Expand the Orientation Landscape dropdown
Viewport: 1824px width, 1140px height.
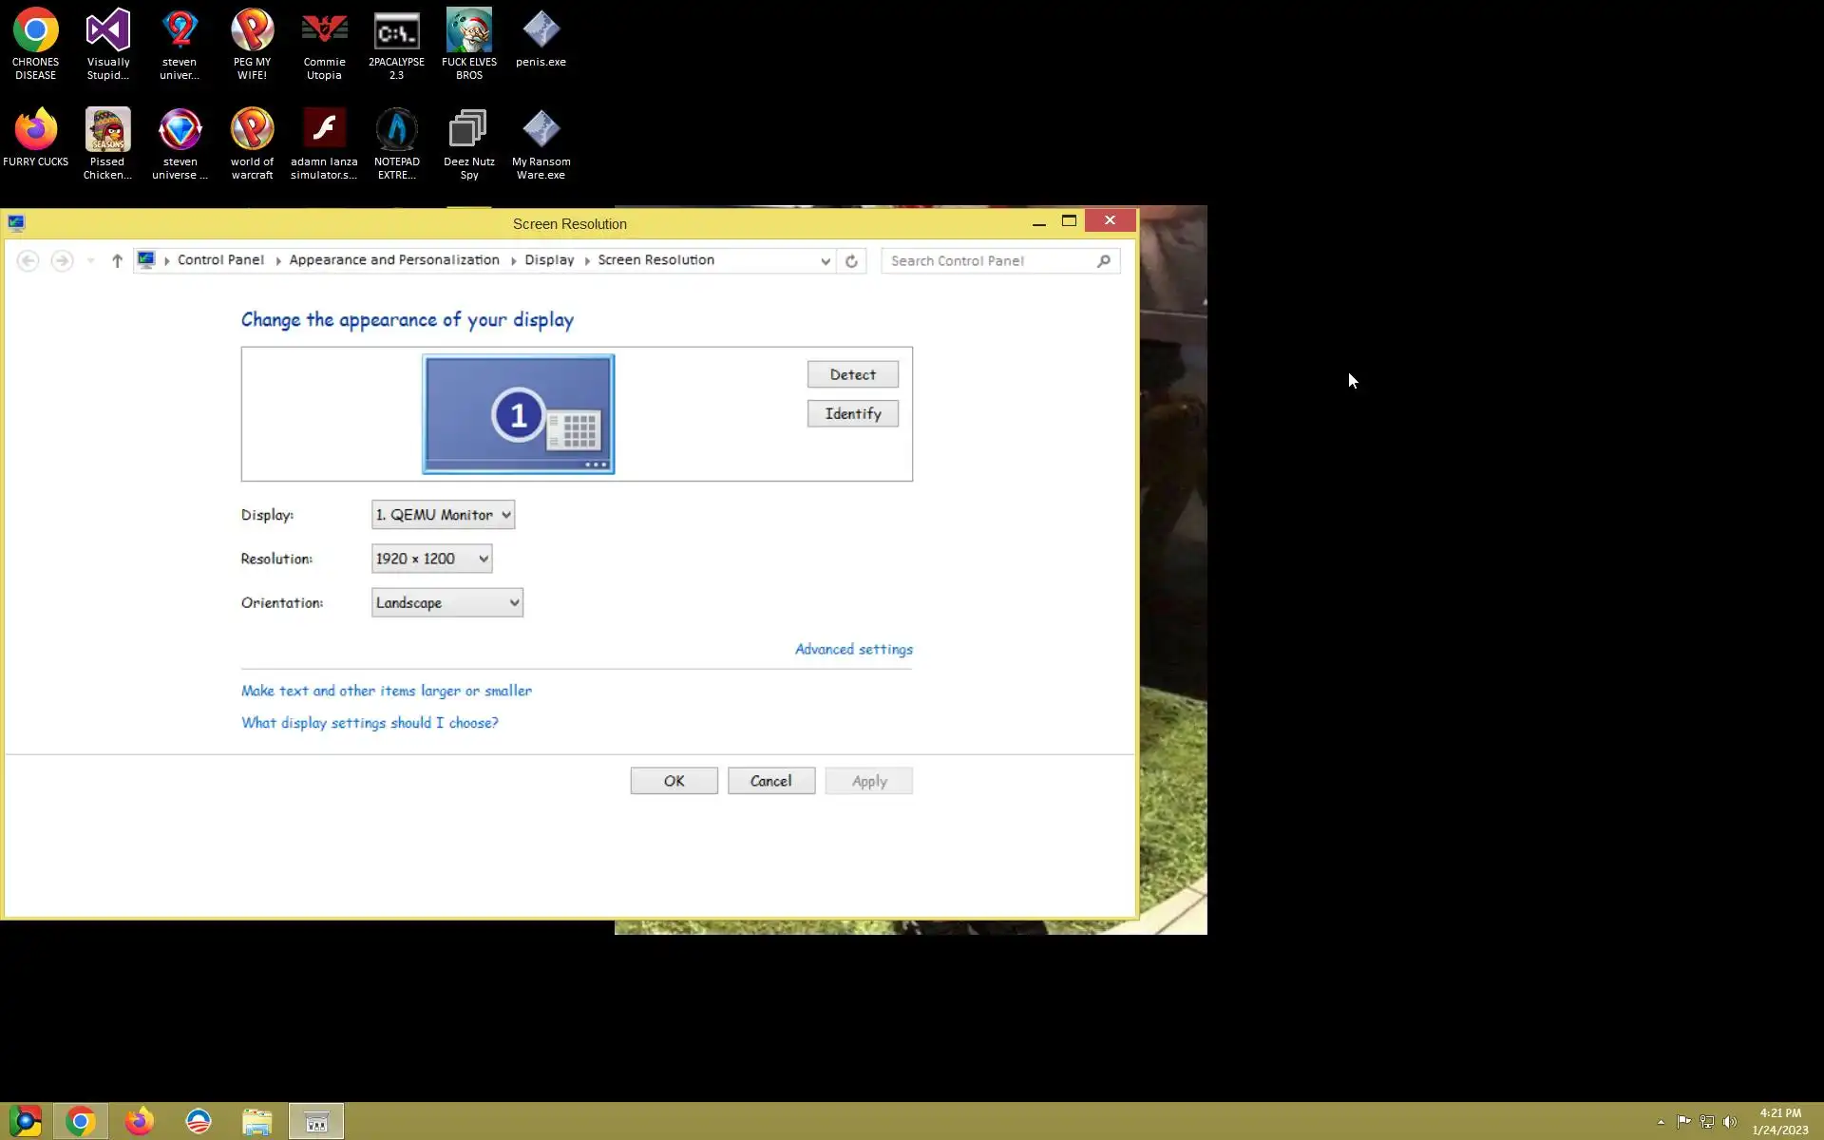[446, 602]
